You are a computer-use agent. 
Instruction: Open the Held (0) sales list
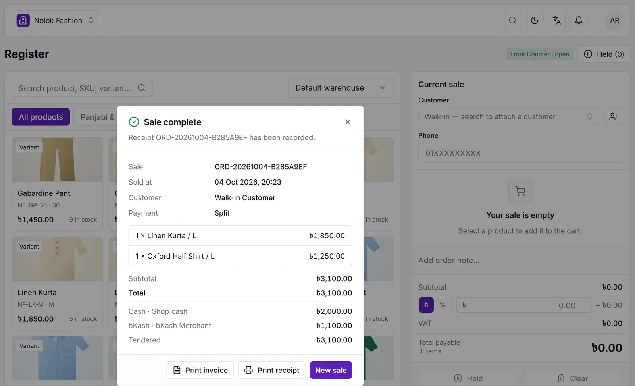tap(604, 54)
